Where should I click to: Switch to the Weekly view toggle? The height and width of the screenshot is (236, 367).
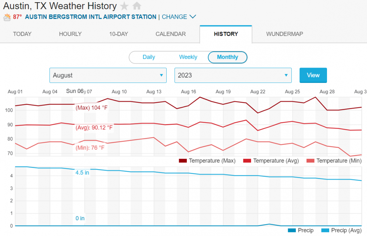click(x=188, y=57)
